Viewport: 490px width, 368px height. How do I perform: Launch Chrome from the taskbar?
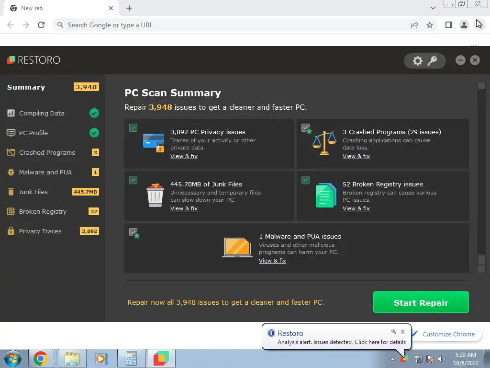tap(41, 358)
